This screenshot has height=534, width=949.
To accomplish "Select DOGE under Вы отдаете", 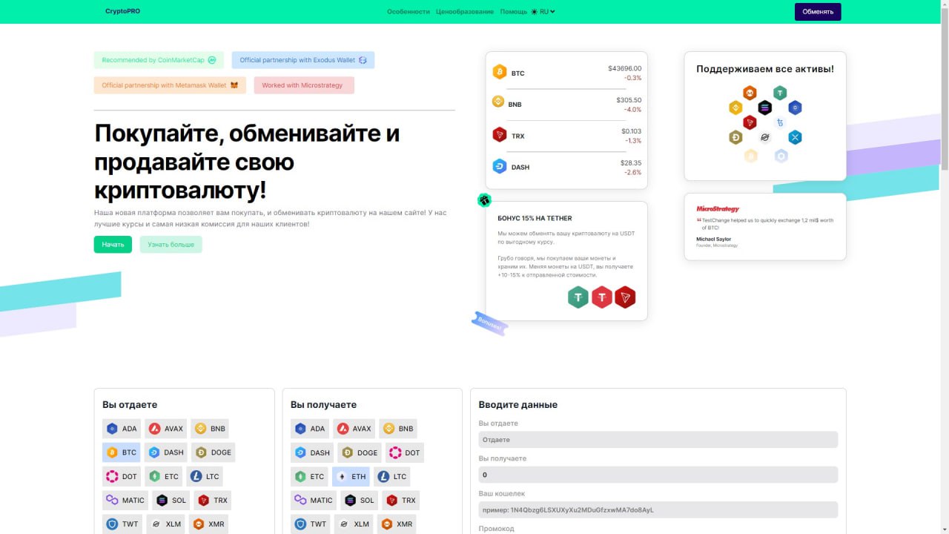I will 214,452.
